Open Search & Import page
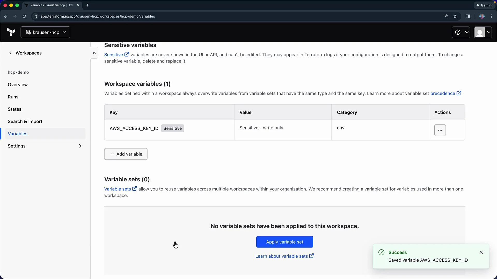Screen dimensions: 497x279 (x=25, y=121)
